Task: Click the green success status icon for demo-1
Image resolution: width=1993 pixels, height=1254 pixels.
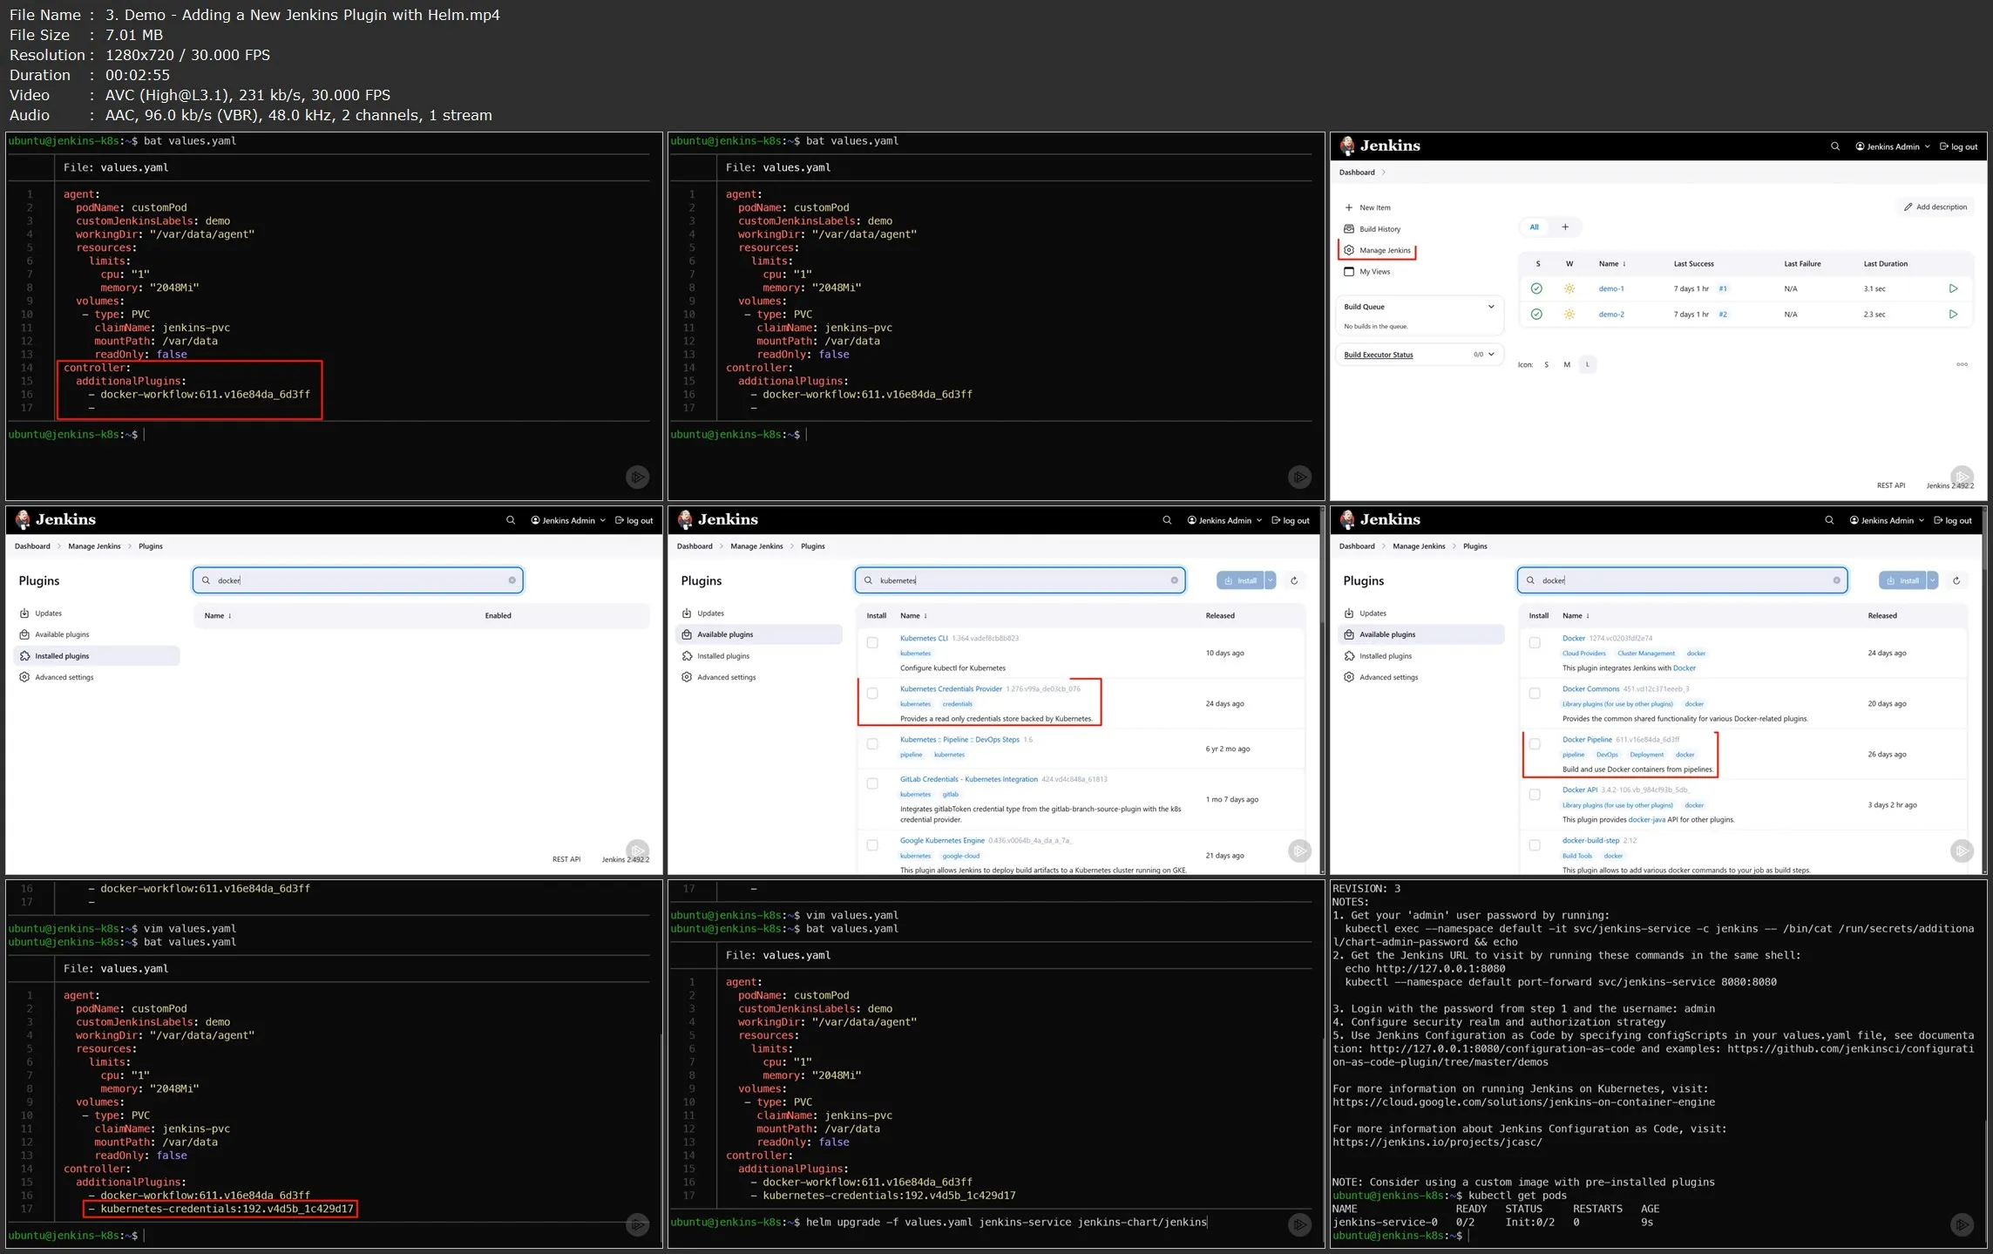Action: [1536, 288]
